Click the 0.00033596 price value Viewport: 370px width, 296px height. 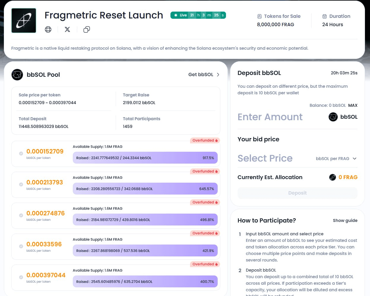[x=44, y=244]
